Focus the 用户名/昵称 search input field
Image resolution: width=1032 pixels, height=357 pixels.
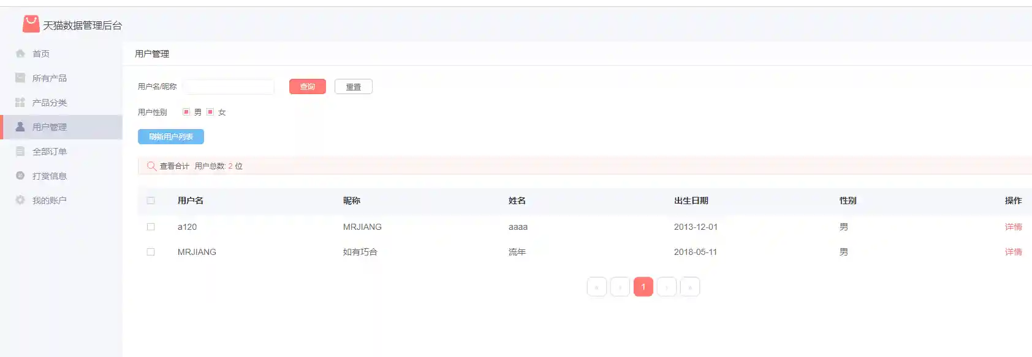click(x=229, y=87)
